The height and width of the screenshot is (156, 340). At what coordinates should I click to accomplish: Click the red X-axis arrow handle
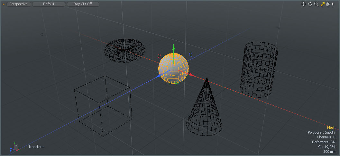(x=191, y=75)
